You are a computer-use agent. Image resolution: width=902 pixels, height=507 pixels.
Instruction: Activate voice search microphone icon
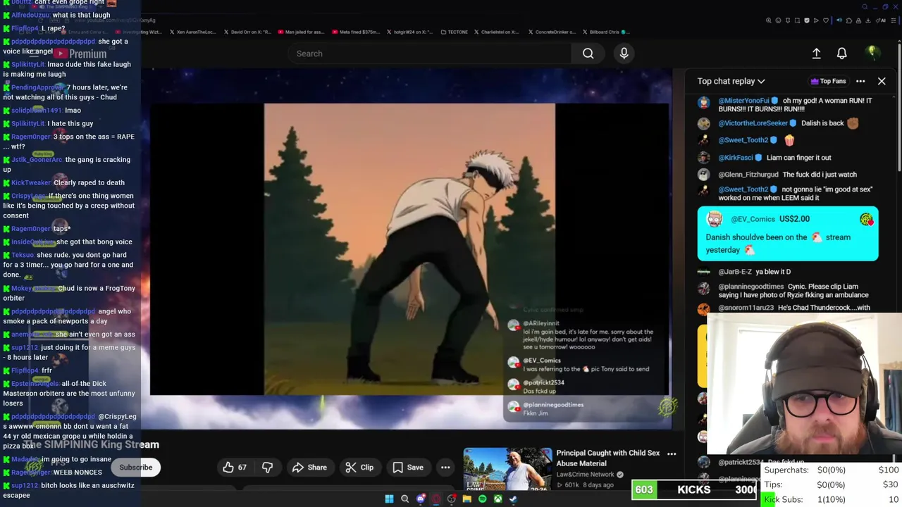pos(624,54)
